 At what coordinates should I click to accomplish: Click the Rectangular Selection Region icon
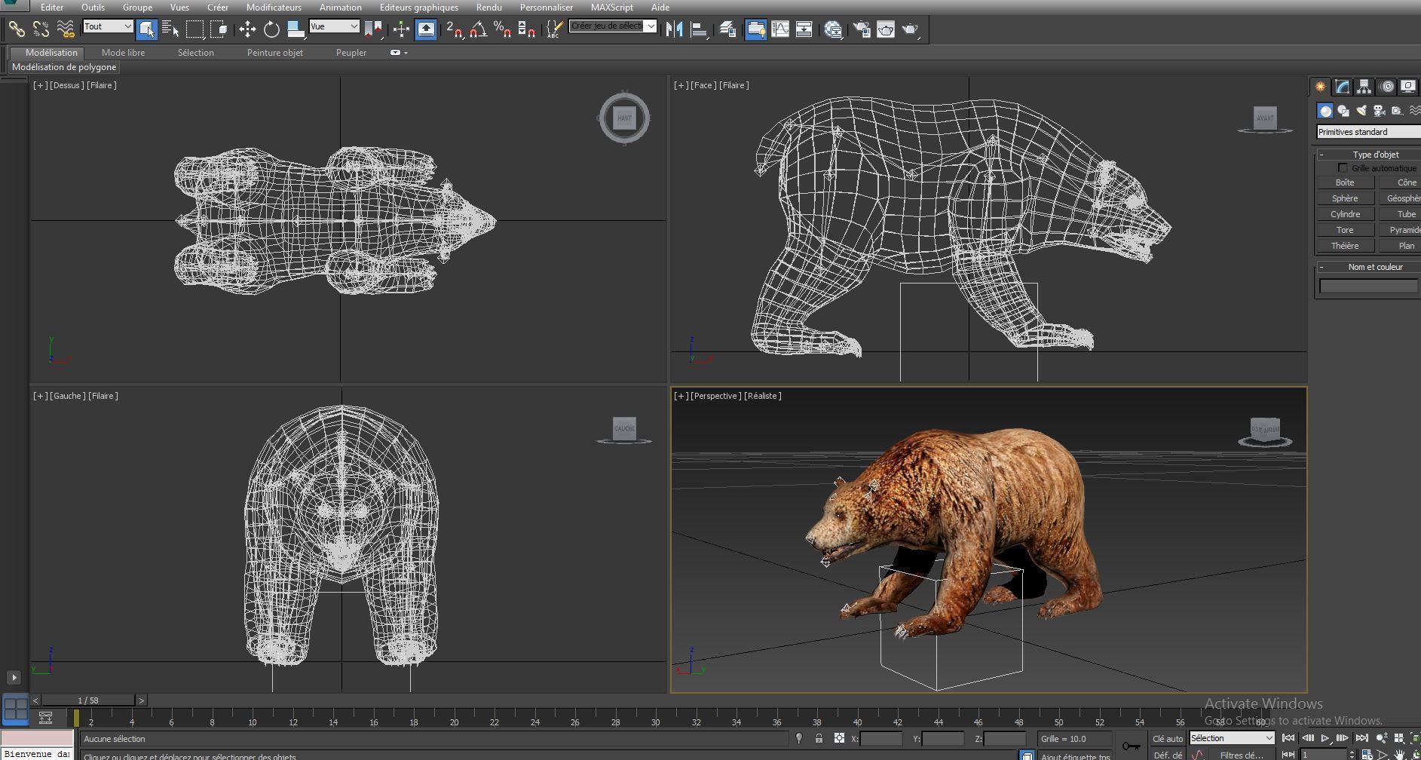[x=195, y=29]
